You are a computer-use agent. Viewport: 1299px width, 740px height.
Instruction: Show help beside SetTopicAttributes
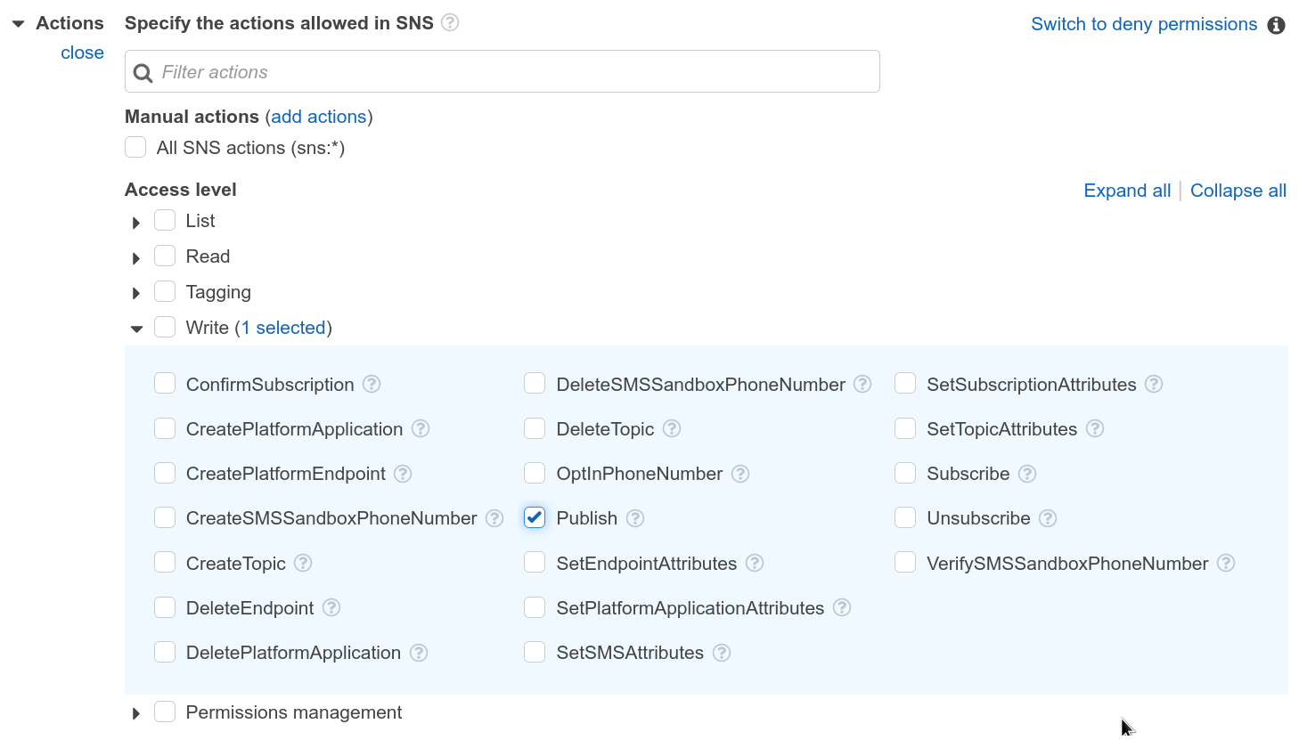click(x=1095, y=428)
